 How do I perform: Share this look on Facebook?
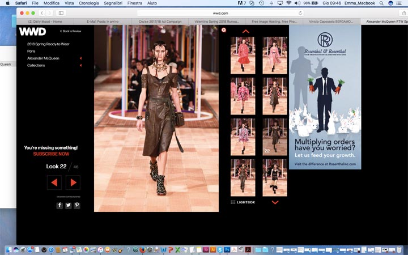(x=59, y=205)
